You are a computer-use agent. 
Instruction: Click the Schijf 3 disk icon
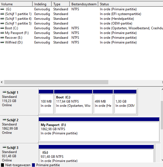tap(4, 147)
